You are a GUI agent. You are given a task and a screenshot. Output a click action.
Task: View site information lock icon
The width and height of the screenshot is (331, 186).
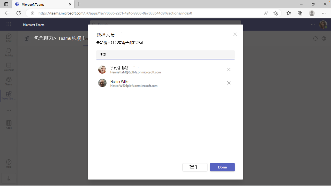point(33,13)
